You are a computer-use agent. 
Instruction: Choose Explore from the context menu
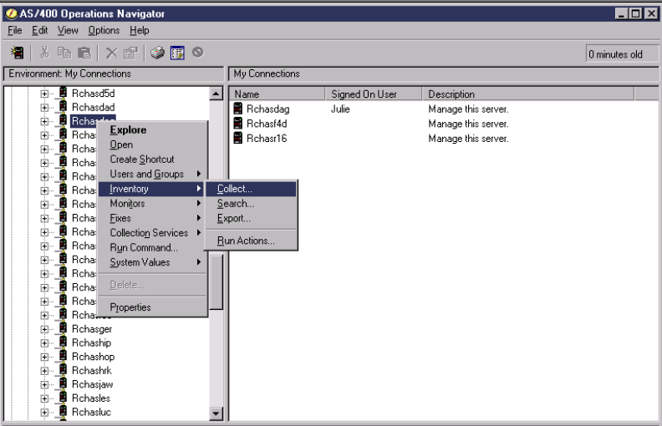(x=152, y=130)
